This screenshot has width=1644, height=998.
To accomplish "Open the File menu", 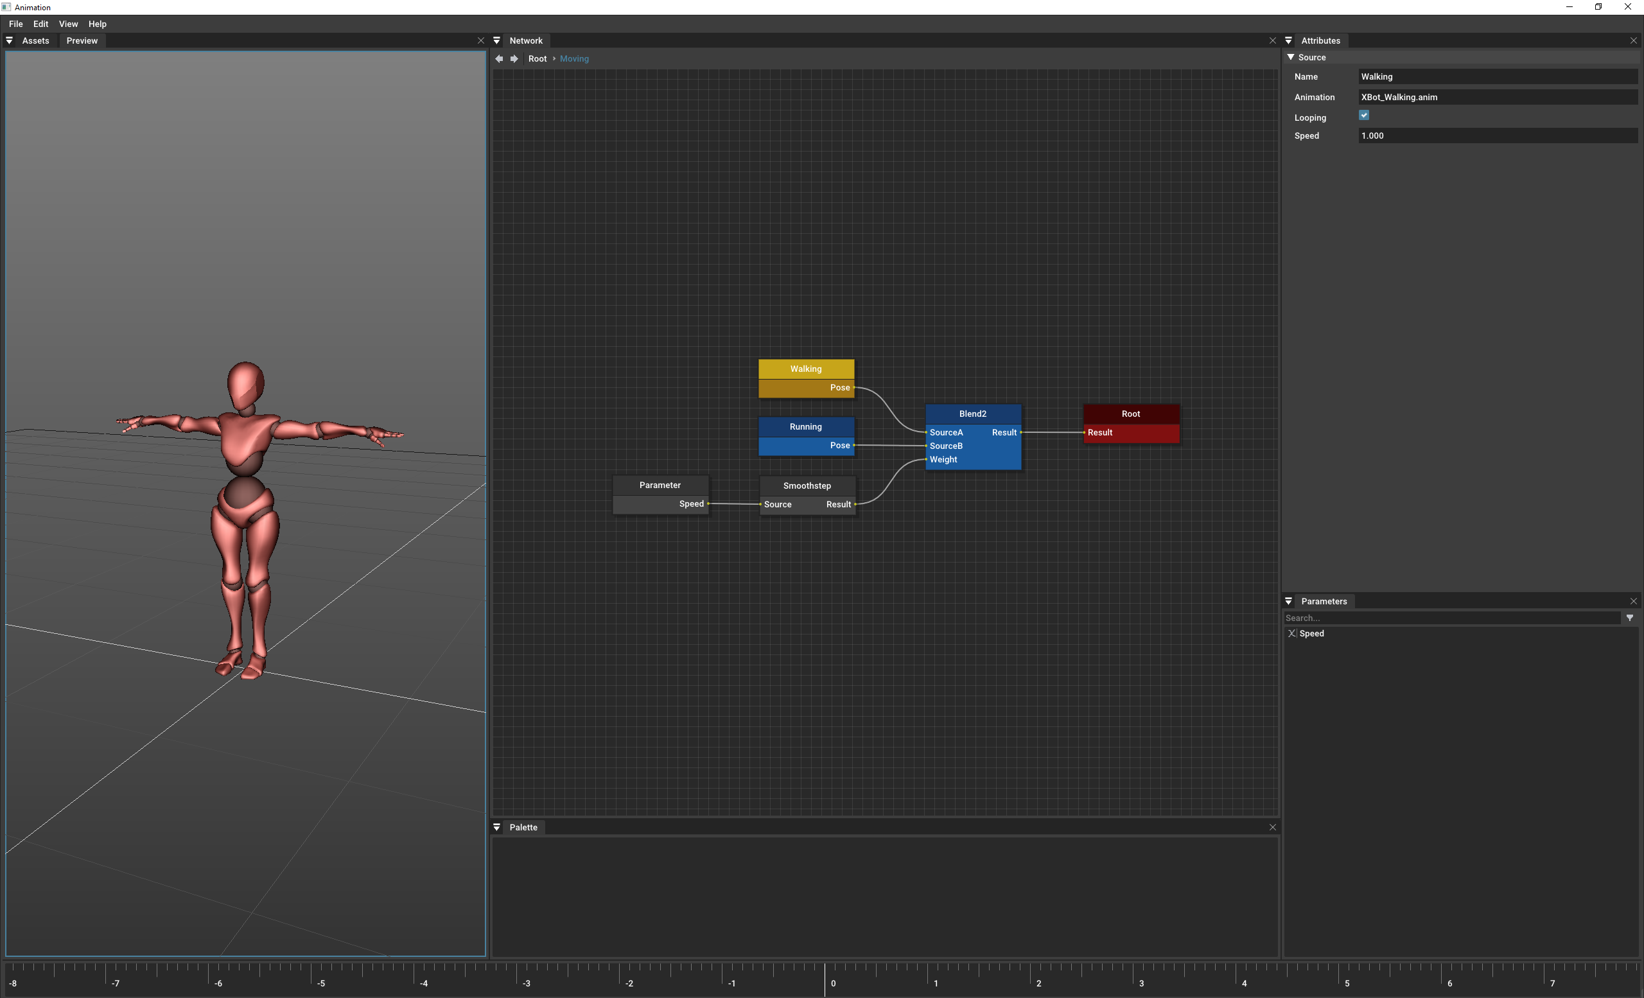I will pyautogui.click(x=15, y=24).
